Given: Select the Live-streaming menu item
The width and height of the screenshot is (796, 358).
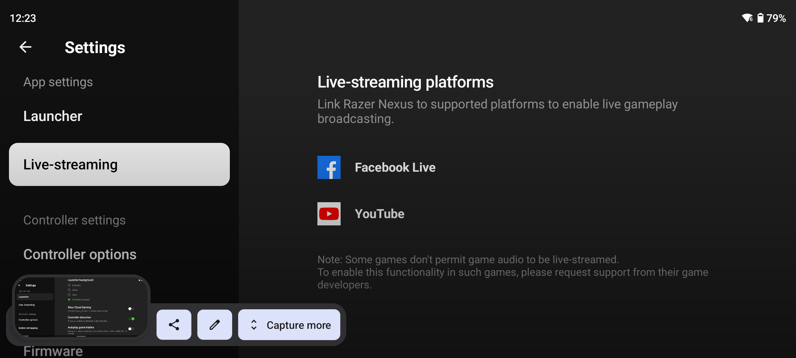Looking at the screenshot, I should tap(119, 164).
